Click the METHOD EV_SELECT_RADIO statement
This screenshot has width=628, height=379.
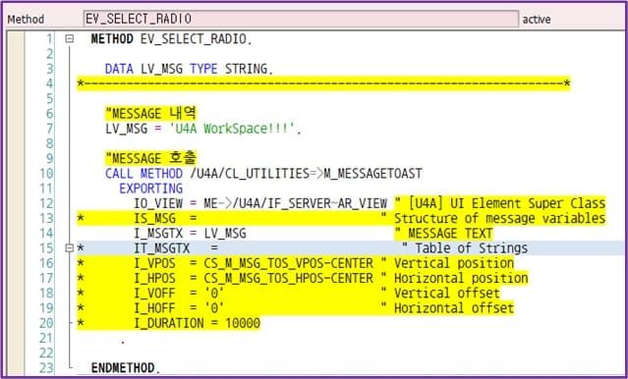[171, 39]
